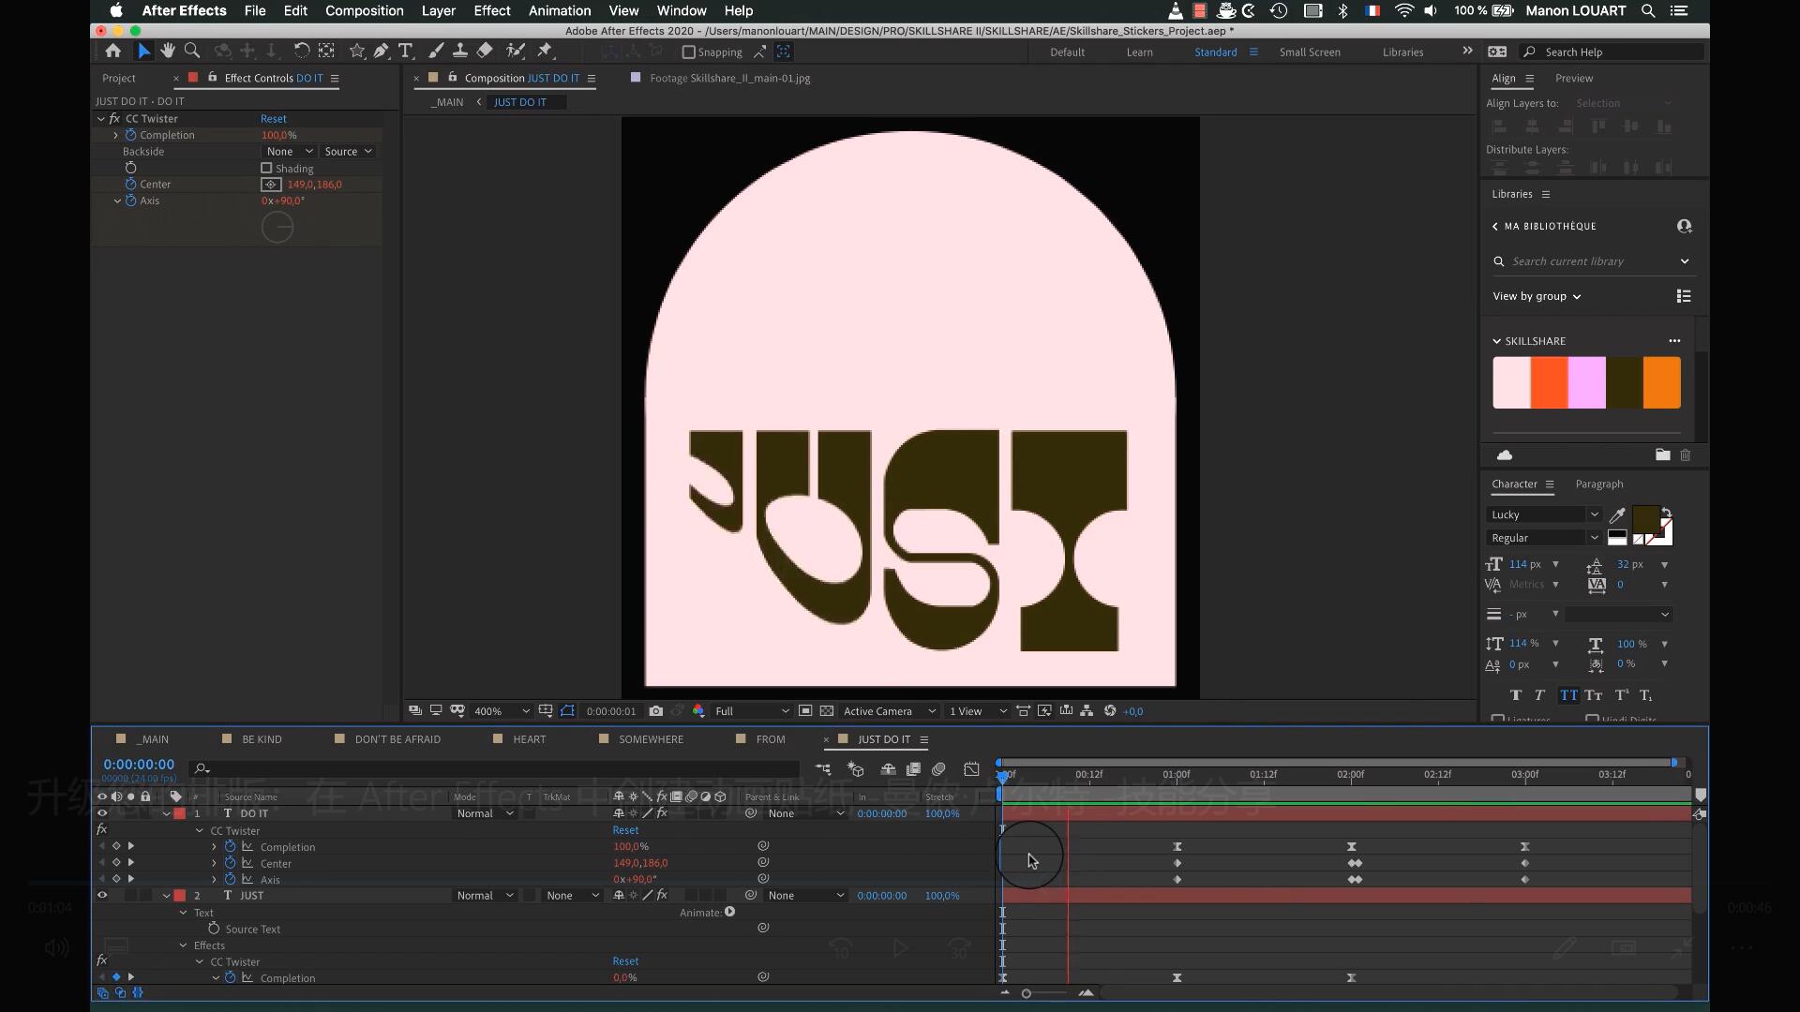Toggle Completion stopwatch in Effect Controls
This screenshot has width=1800, height=1012.
(x=131, y=135)
